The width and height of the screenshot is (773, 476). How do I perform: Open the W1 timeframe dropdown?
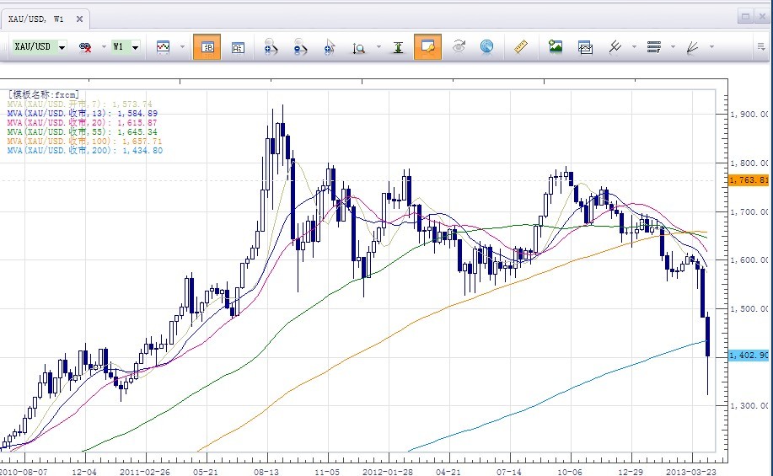click(135, 47)
